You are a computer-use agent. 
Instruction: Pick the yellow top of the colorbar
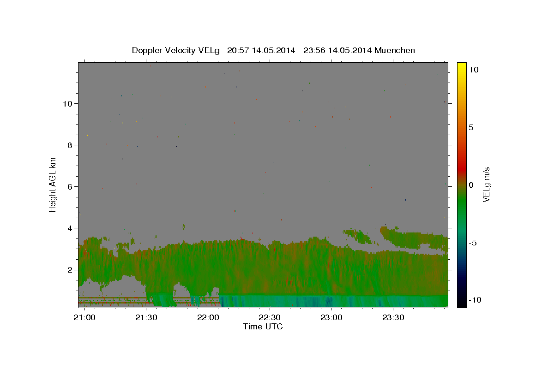pyautogui.click(x=462, y=66)
